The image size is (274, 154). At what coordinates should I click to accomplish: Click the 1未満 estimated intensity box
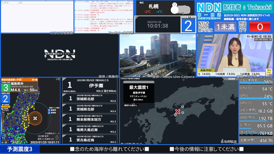point(225,27)
